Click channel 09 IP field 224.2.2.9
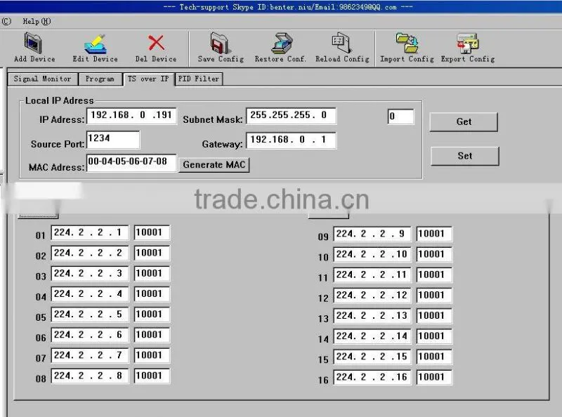Screen dimensions: 562x417 [x=372, y=234]
